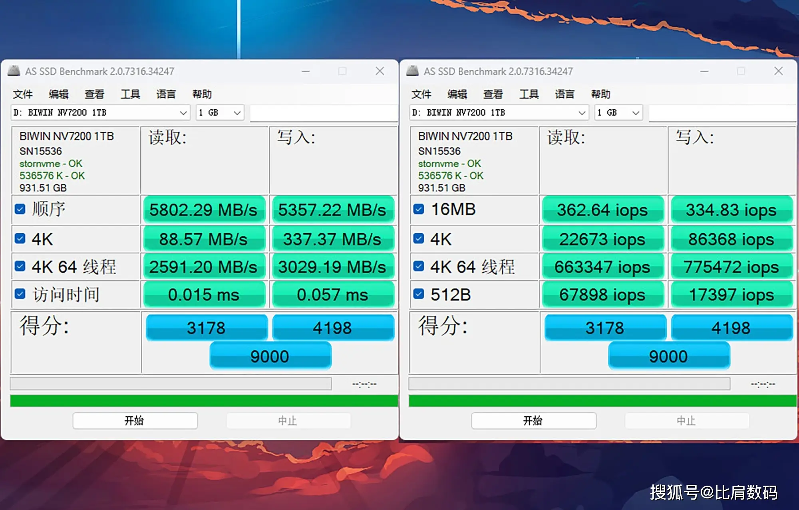The width and height of the screenshot is (799, 510).
Task: Click AS SSD app icon in right window
Action: tap(412, 71)
